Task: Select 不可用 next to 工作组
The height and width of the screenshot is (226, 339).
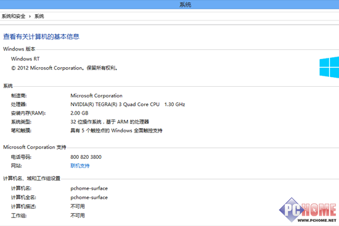Action: 78,216
